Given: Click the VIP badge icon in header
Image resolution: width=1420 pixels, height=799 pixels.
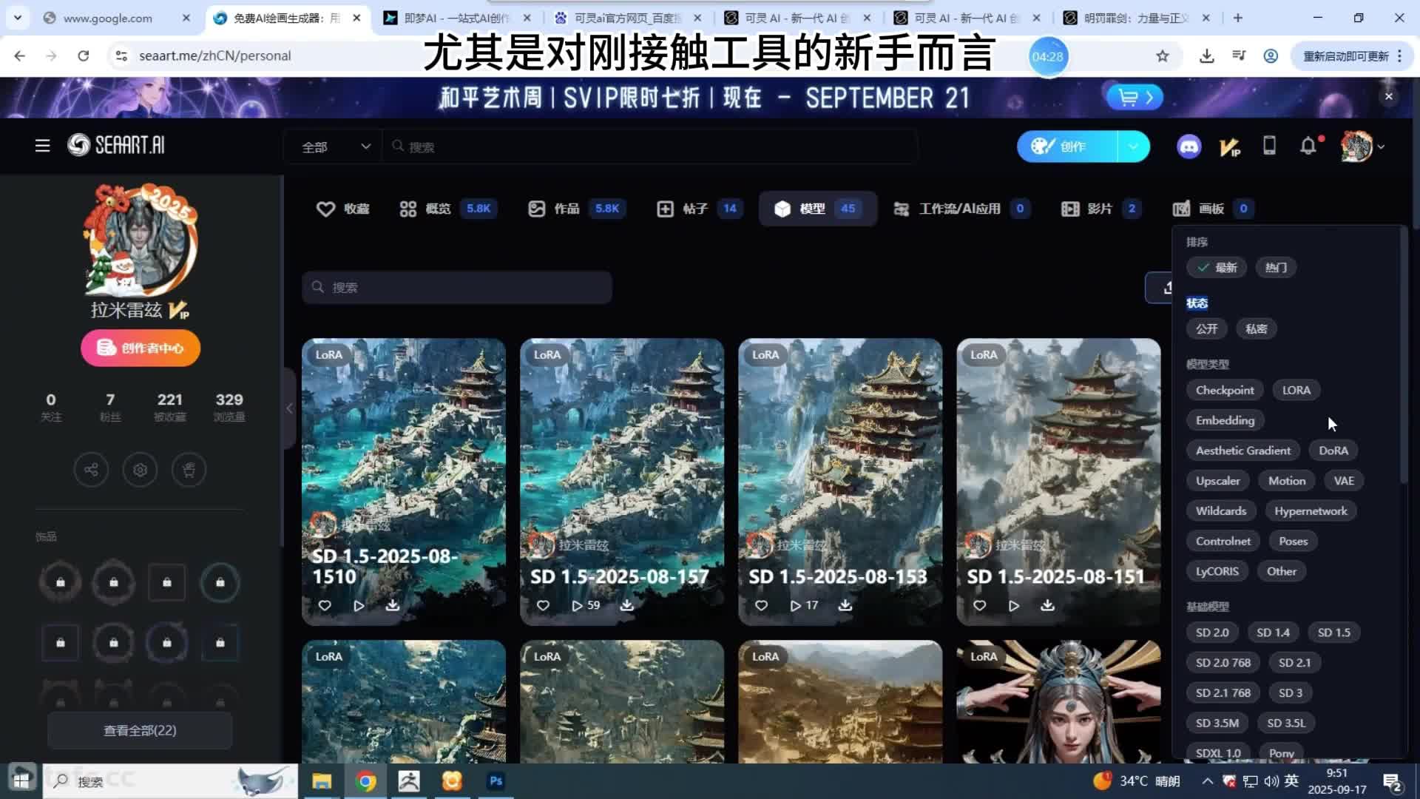Looking at the screenshot, I should point(1229,147).
